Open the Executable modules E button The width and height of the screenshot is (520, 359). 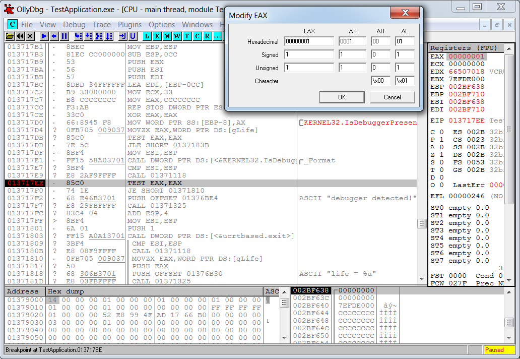157,36
